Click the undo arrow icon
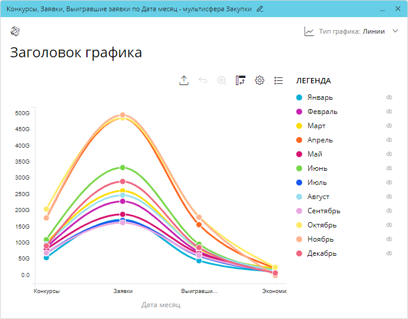This screenshot has height=319, width=408. [203, 80]
